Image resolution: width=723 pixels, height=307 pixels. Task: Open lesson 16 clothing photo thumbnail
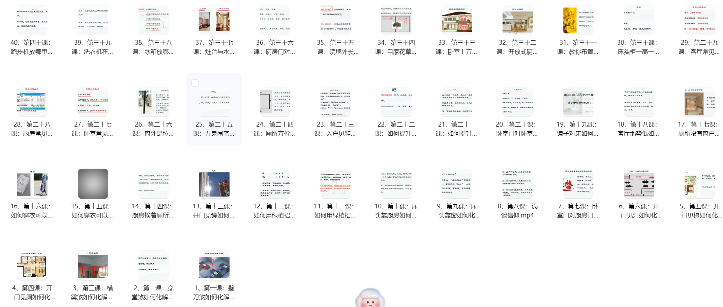[x=32, y=184]
